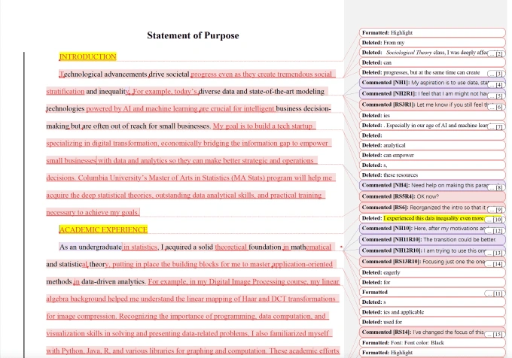
Task: Select the 'Deleted: ies and applicable' balloon
Action: [432, 312]
